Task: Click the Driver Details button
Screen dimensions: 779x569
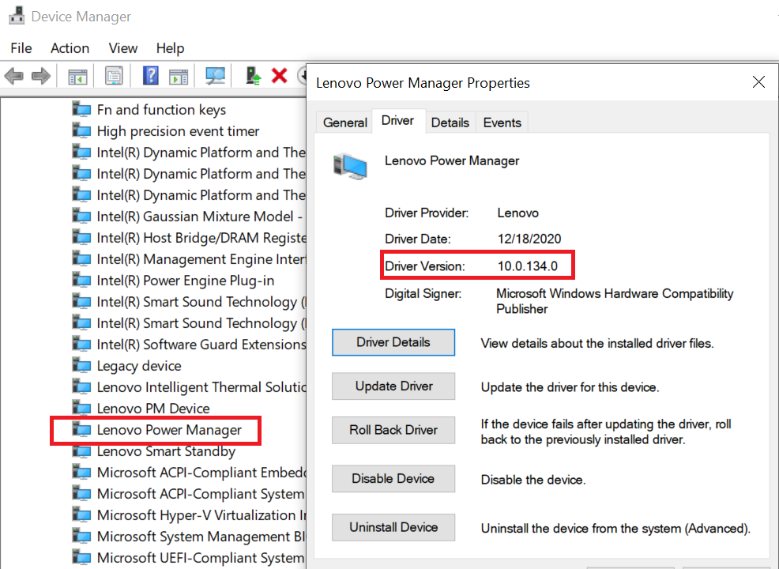Action: (x=393, y=342)
